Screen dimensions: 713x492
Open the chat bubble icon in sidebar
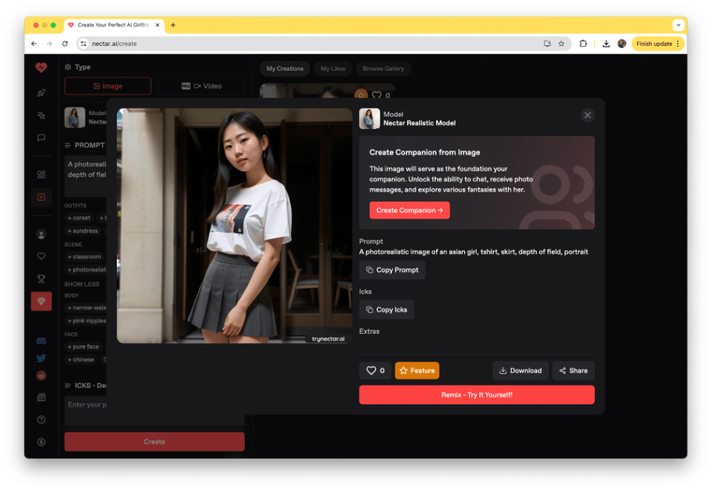41,137
